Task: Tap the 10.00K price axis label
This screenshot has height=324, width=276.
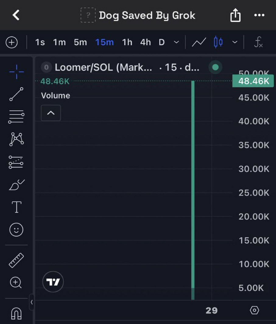Action: click(x=254, y=264)
